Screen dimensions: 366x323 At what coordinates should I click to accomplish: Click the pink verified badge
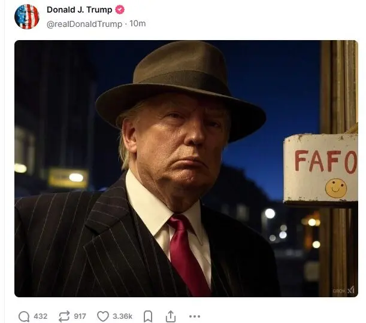coord(120,10)
